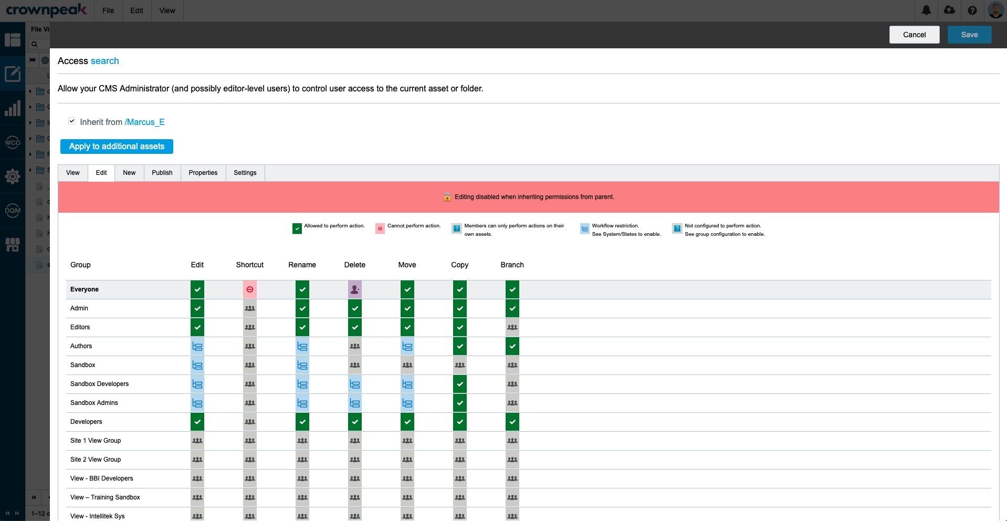Toggle the Shortcut permission for Everyone

[249, 289]
